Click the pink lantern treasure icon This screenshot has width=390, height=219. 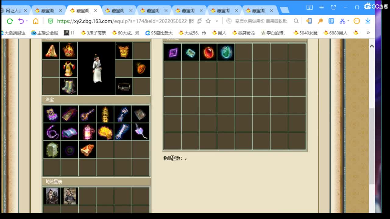coord(87,132)
